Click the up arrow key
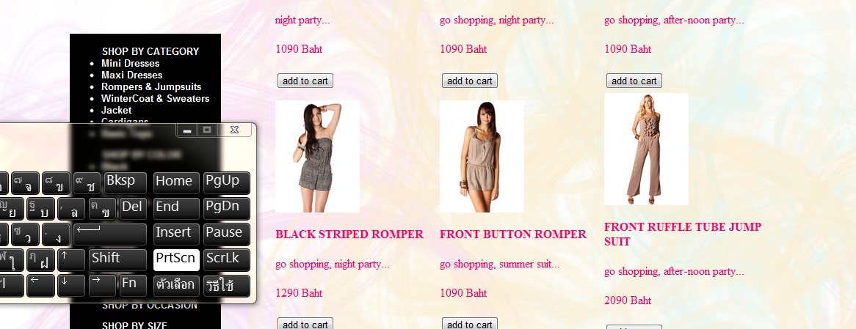Screen dimensions: 856x329 tap(71, 260)
